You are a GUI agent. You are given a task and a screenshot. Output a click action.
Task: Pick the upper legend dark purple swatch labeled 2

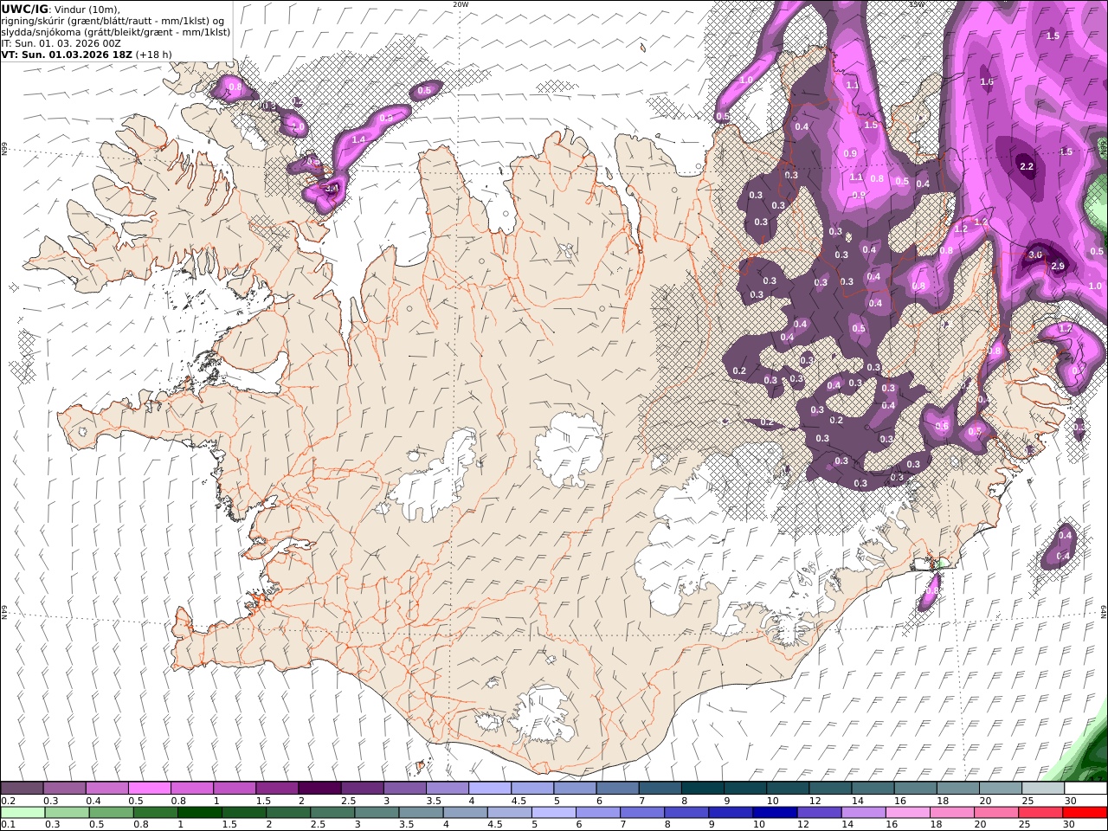pos(319,788)
